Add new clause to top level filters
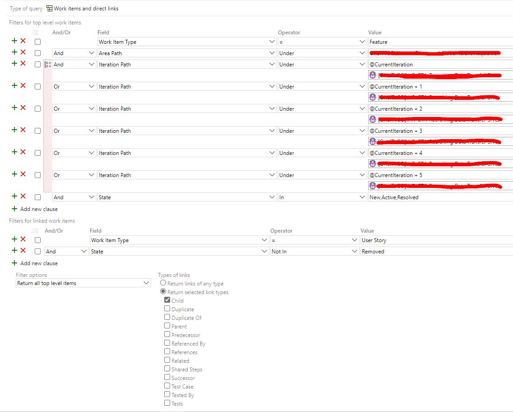 click(x=35, y=209)
